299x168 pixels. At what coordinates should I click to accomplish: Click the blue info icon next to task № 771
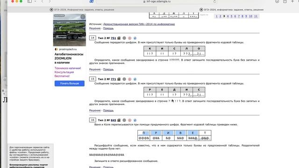[135, 79]
